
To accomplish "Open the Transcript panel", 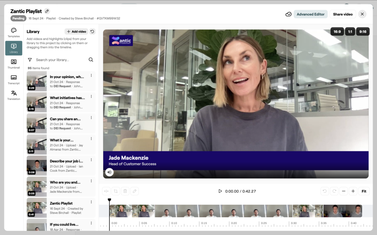I will click(14, 80).
